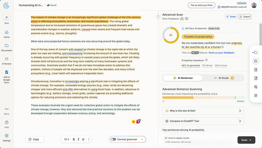Click the writing edit icon in floating toolbar
Viewport: 262px width, 148px height.
[256, 87]
